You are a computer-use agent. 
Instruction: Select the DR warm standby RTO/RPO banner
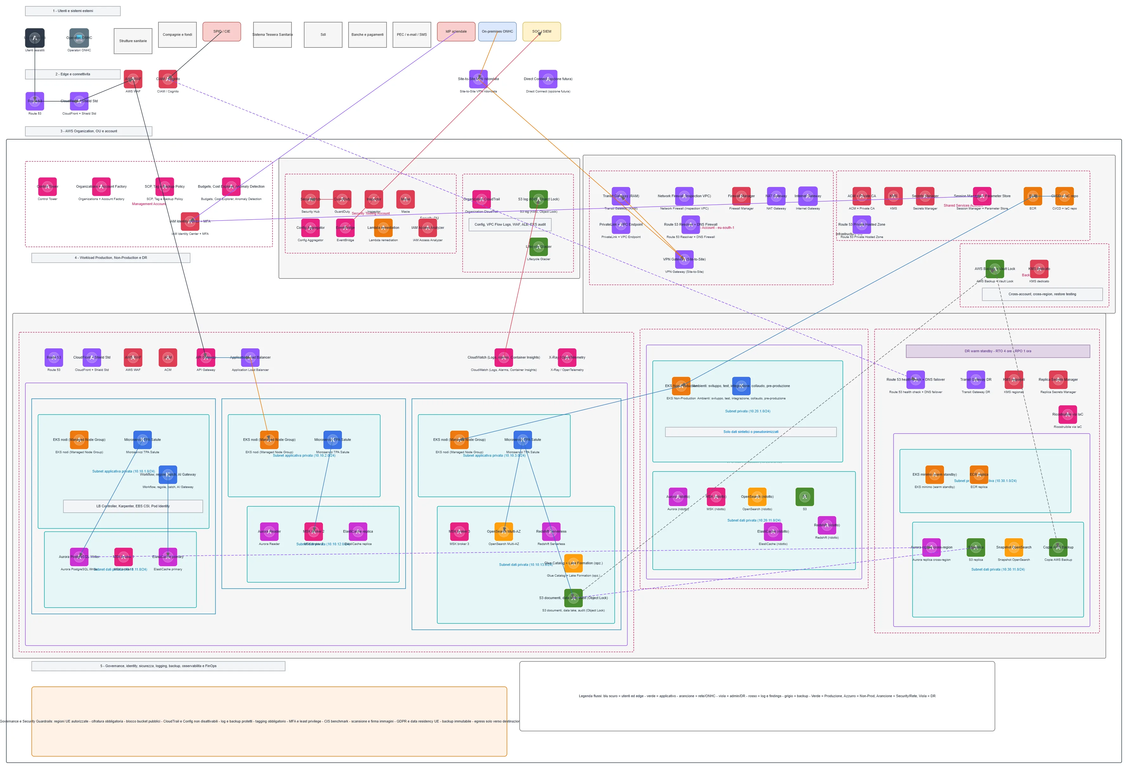[x=998, y=352]
